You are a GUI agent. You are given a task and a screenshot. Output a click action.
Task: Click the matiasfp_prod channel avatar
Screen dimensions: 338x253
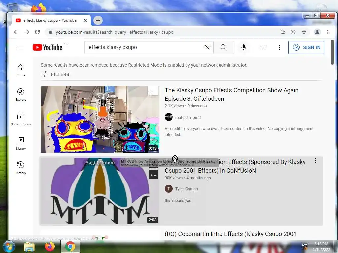click(169, 117)
